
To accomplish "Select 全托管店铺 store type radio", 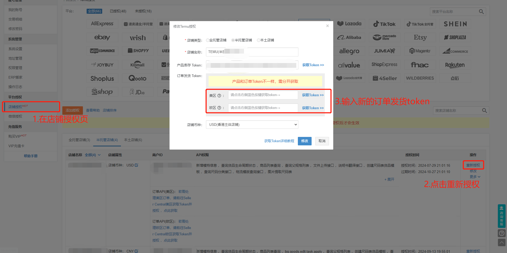I will [x=208, y=40].
